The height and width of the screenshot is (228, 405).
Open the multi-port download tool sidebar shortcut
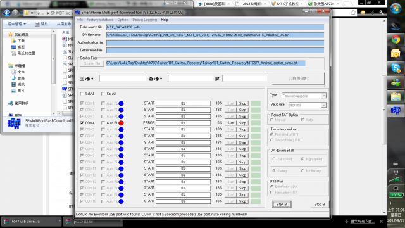396,111
